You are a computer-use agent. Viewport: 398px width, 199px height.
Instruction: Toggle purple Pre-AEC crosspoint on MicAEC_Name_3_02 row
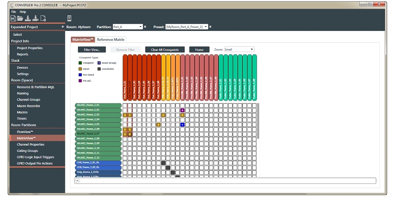pyautogui.click(x=182, y=110)
